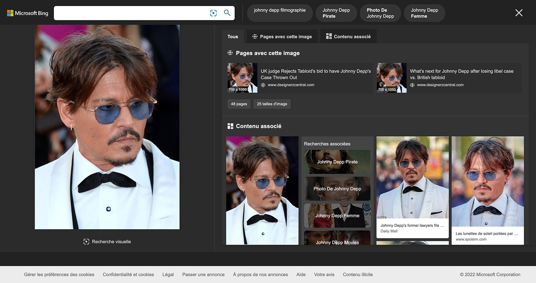Open the Daily Mail related image card
This screenshot has width=536, height=283.
click(412, 187)
